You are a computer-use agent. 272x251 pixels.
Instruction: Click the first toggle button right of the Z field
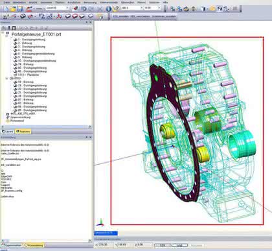point(163,245)
